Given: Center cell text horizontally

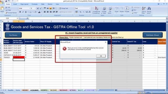Looking at the screenshot, I should point(48,12).
